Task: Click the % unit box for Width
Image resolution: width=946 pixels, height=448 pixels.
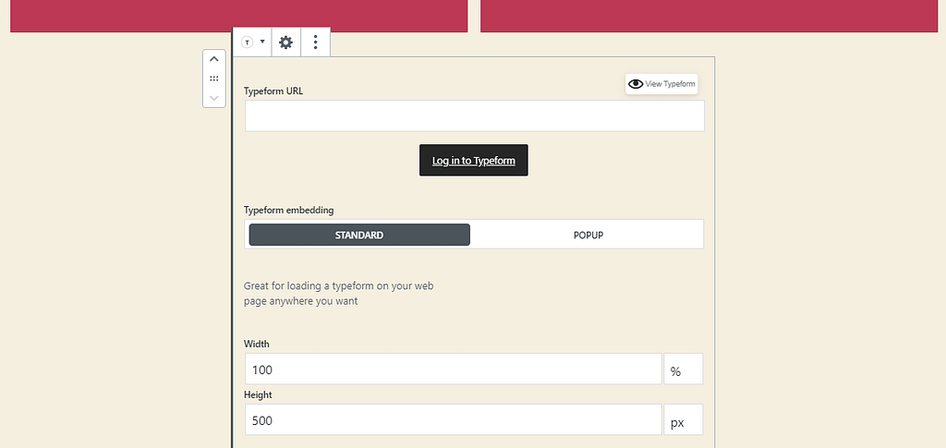Action: pos(684,369)
